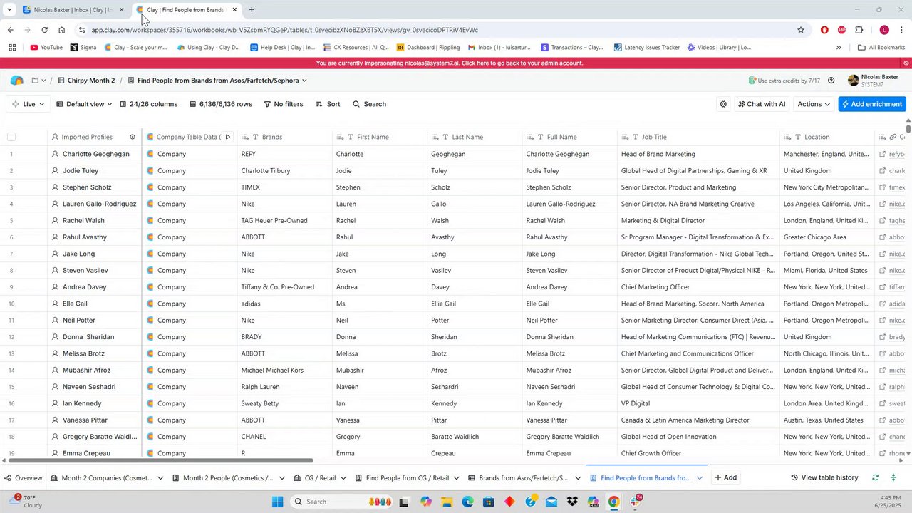
Task: Add a new table tab with Add
Action: tap(725, 478)
